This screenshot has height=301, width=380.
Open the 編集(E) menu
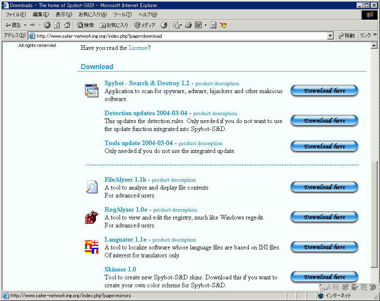point(41,15)
